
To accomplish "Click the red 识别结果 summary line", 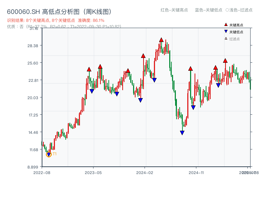I will click(56, 20).
